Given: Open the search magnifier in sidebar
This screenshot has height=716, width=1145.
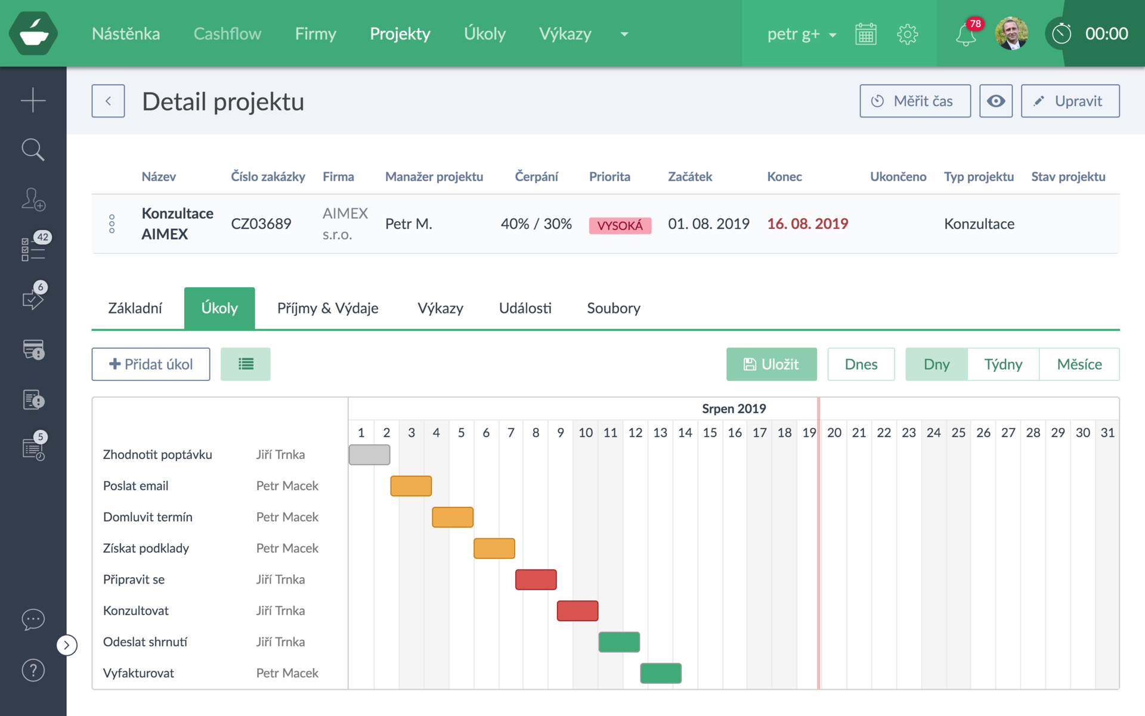Looking at the screenshot, I should tap(33, 150).
